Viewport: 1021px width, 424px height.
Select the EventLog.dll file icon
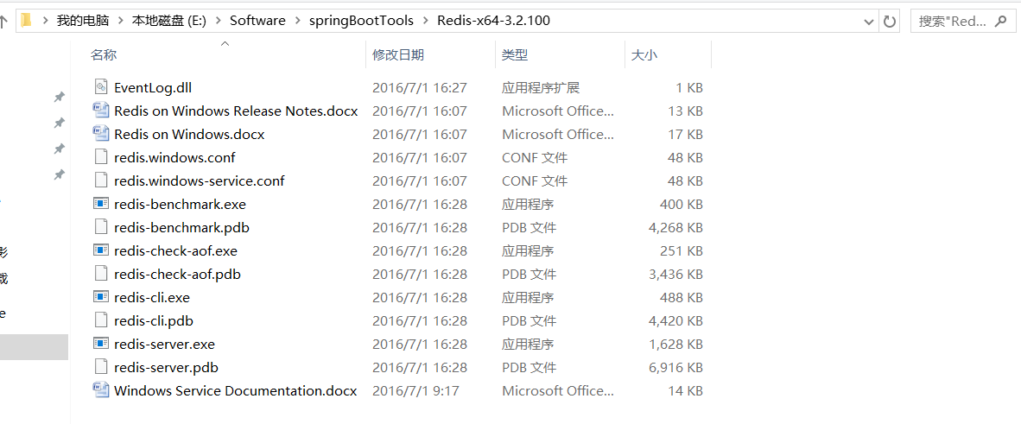[x=100, y=86]
